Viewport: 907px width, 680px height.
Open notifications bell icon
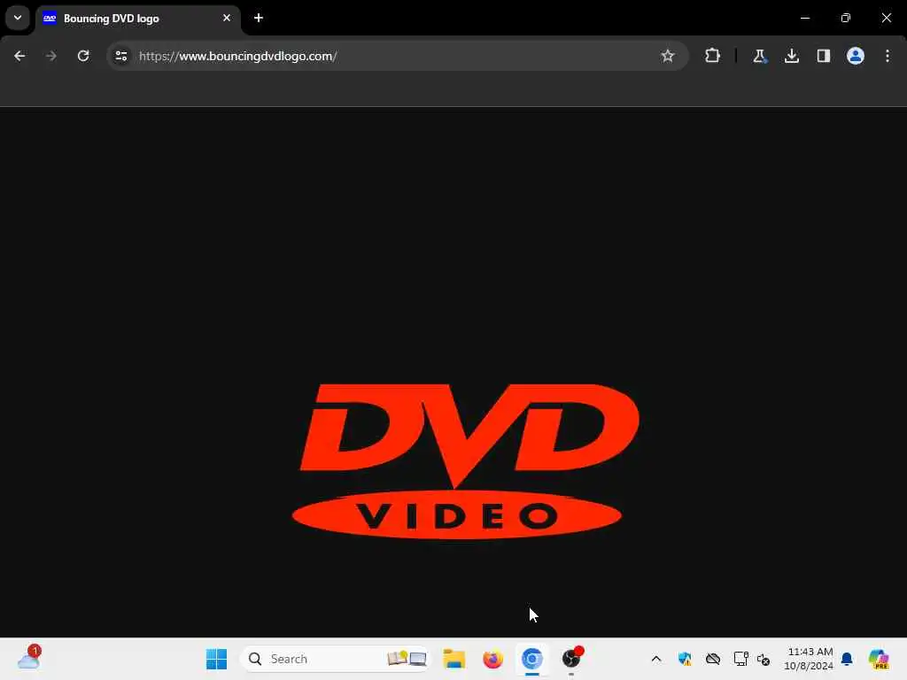click(847, 659)
